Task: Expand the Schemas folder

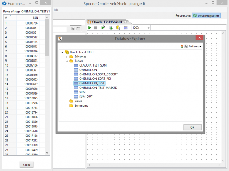Action: (x=67, y=57)
